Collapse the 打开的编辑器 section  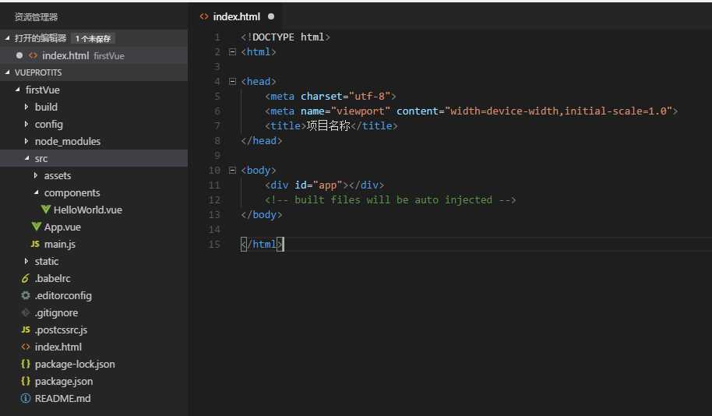click(x=7, y=38)
